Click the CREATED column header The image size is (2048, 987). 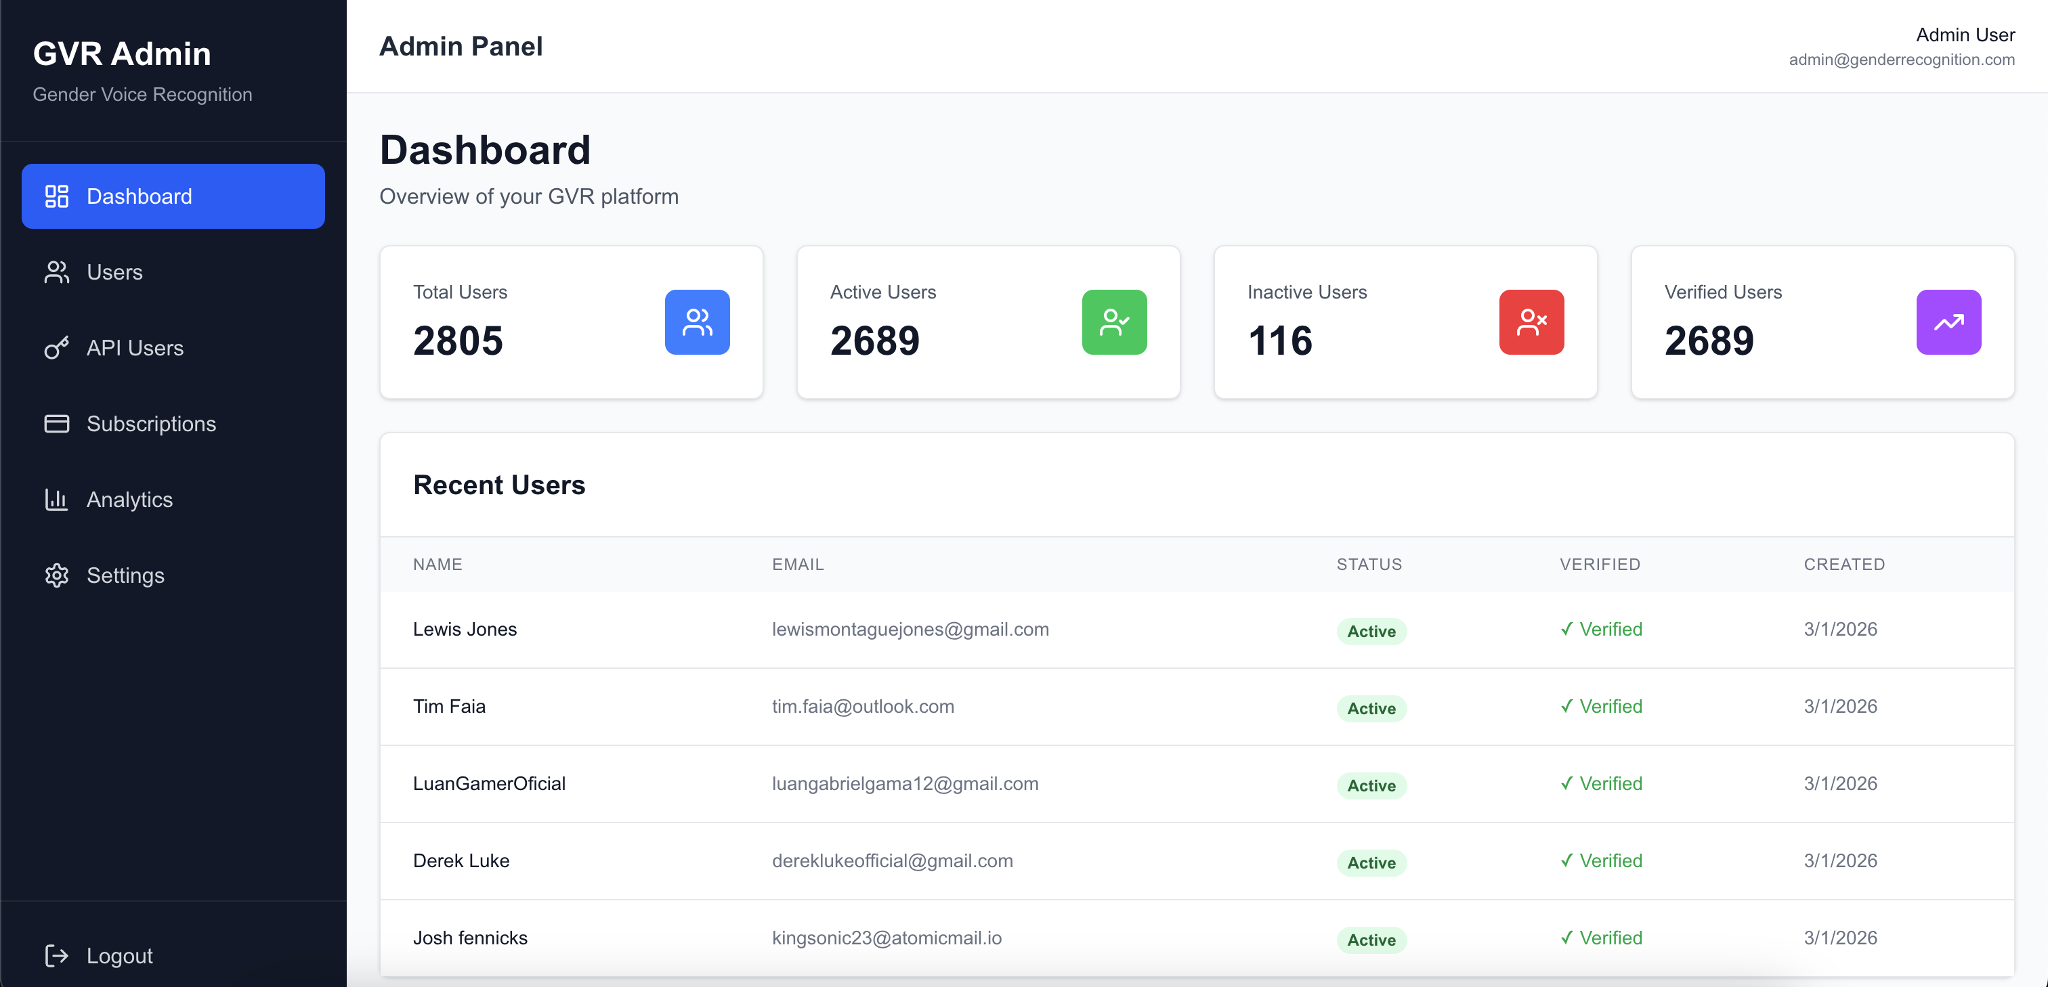pyautogui.click(x=1843, y=564)
